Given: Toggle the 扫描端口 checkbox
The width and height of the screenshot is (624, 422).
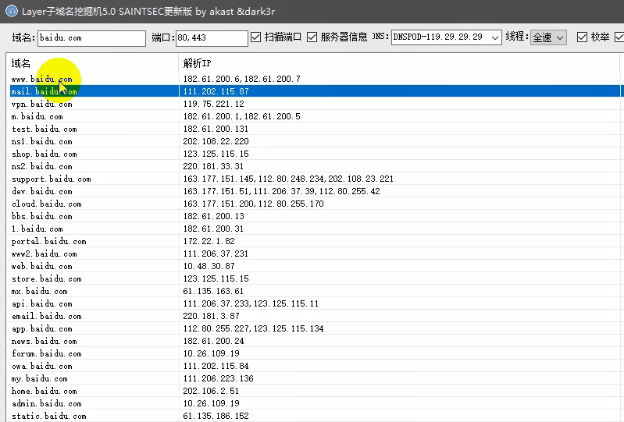Looking at the screenshot, I should click(x=256, y=37).
